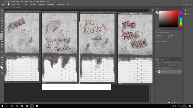The image size is (193, 108).
Task: Open the layer blend mode Normal dropdown
Action: (161, 65)
